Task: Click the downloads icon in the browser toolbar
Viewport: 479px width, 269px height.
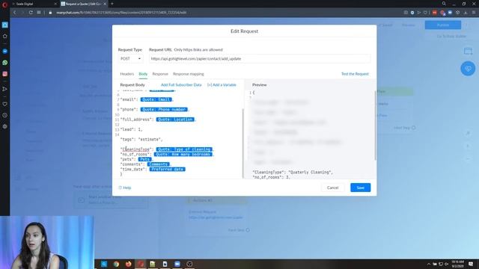Action: [x=466, y=13]
